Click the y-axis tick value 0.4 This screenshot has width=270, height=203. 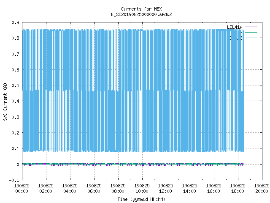point(15,101)
